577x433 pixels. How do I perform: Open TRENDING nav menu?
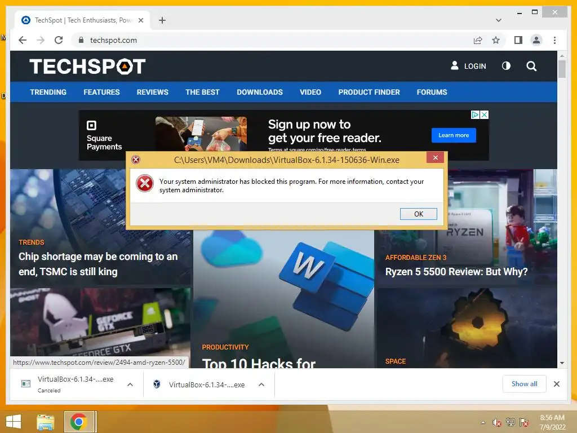pyautogui.click(x=48, y=92)
